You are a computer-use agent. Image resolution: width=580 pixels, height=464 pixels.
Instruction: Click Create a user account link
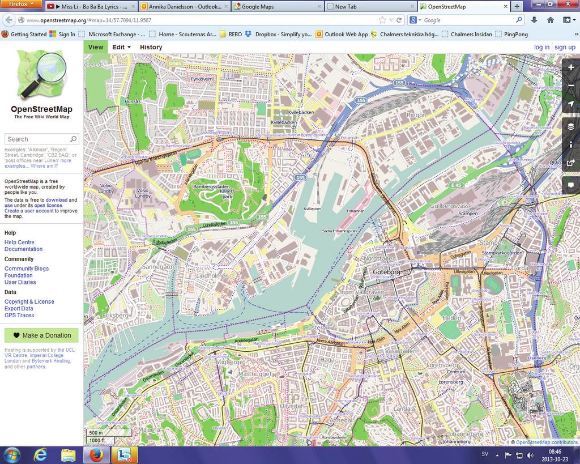29,211
